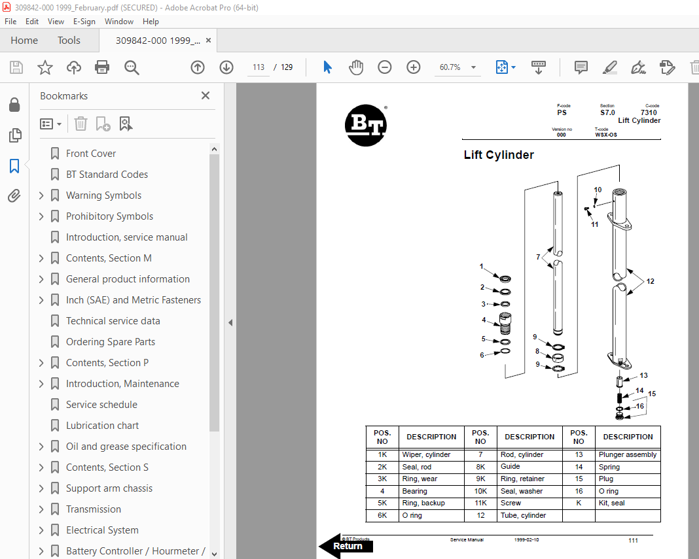699x559 pixels.
Task: Add a comment with speech bubble icon
Action: (x=581, y=67)
